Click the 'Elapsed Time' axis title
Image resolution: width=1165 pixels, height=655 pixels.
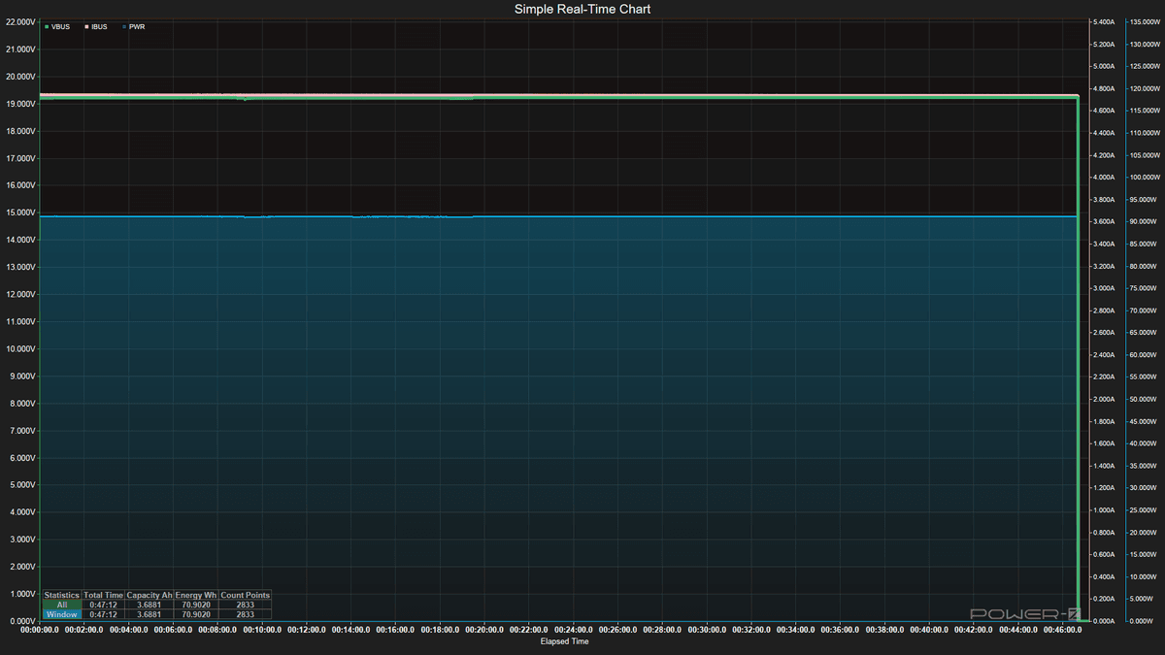pyautogui.click(x=564, y=641)
